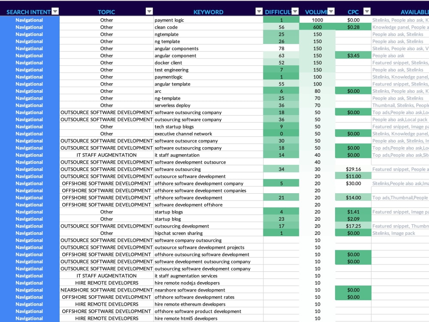Screen dimensions: 429x322
Task: Select the 'software development outsource' keyword cell
Action: click(x=208, y=162)
